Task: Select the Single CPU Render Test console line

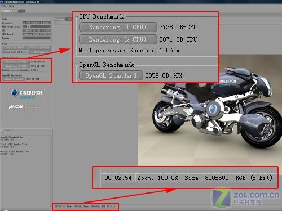Action: 14,145
